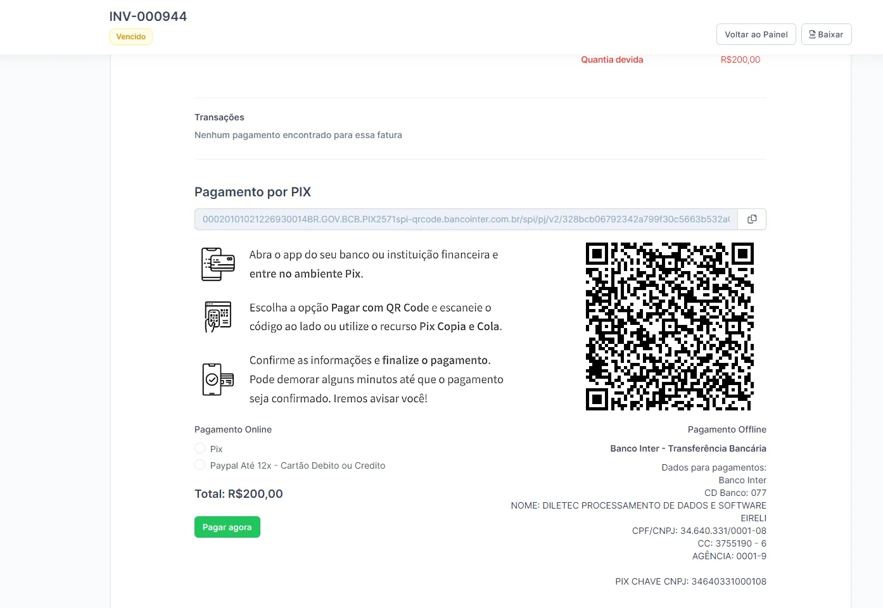Click the PIX copy-paste code field
This screenshot has width=883, height=608.
tap(466, 219)
